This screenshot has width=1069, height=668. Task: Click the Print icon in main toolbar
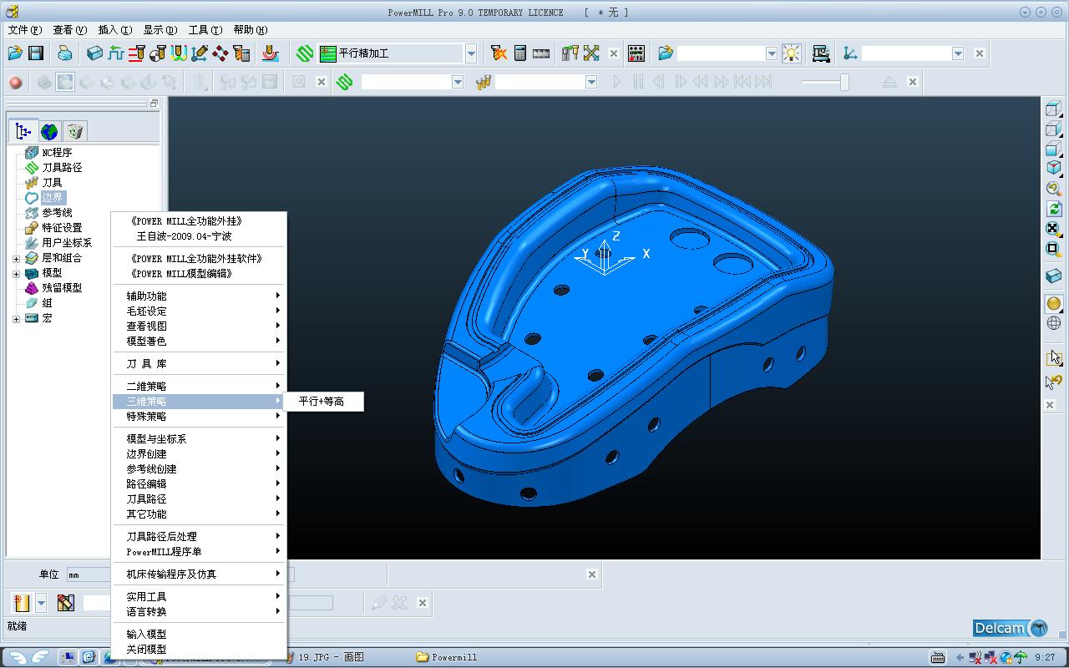(x=65, y=53)
